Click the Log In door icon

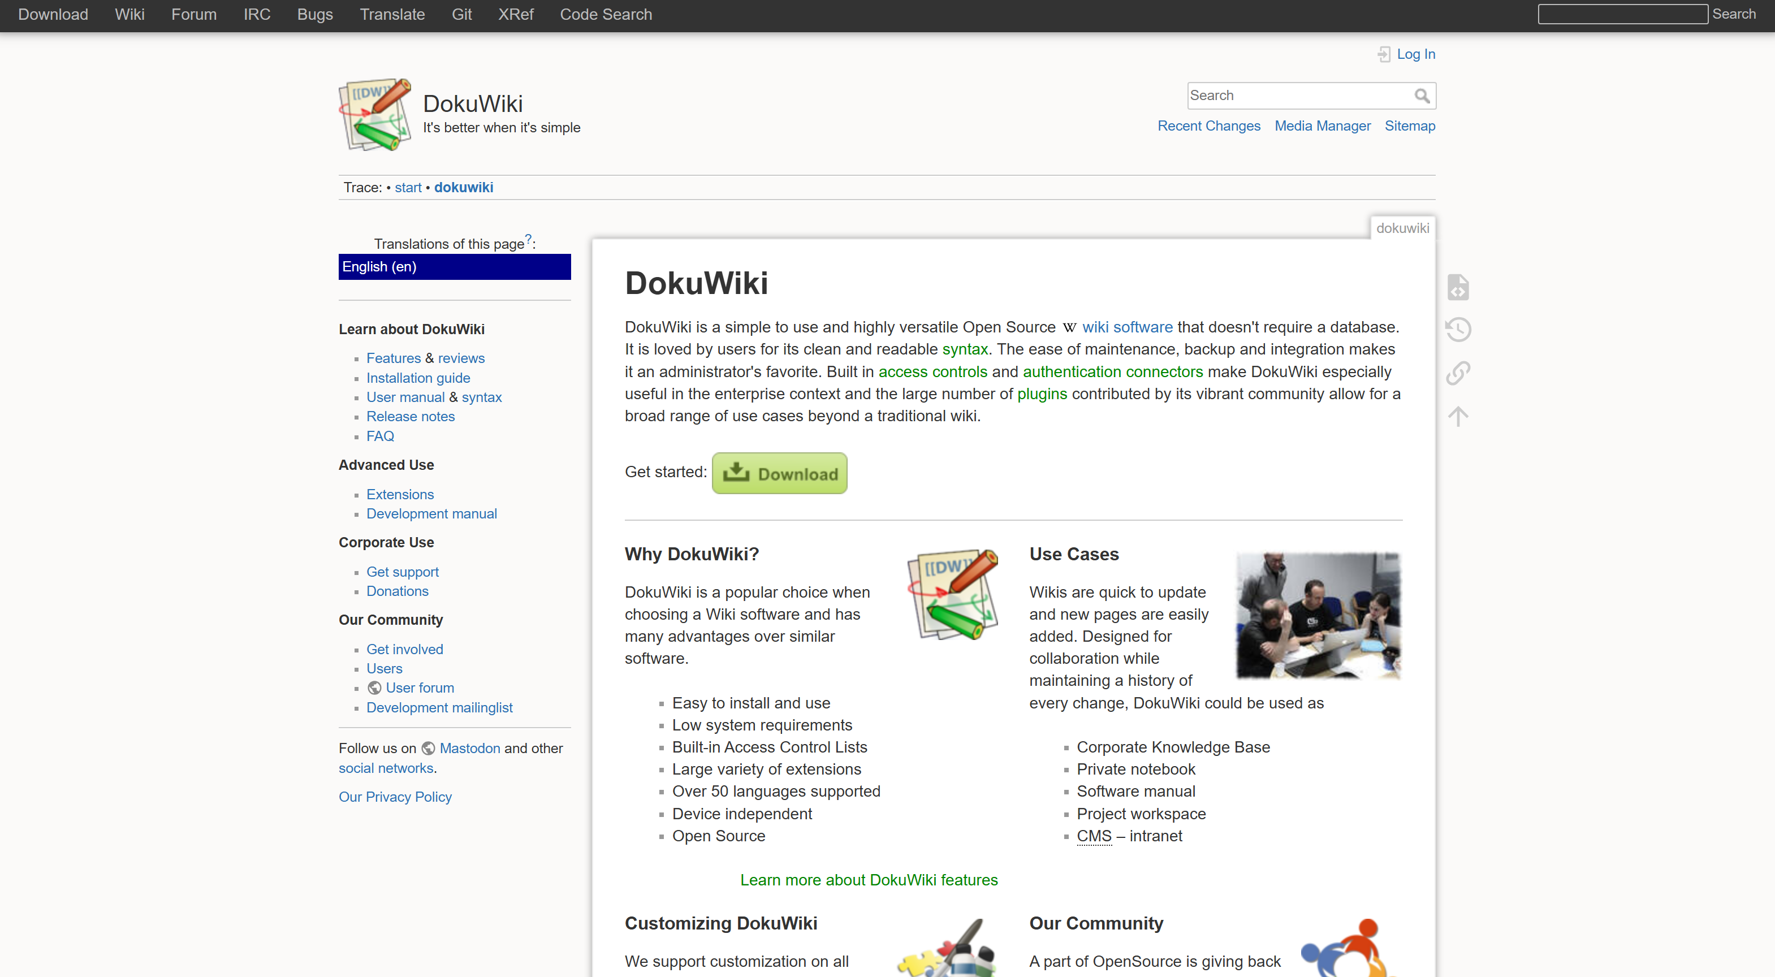[1384, 54]
